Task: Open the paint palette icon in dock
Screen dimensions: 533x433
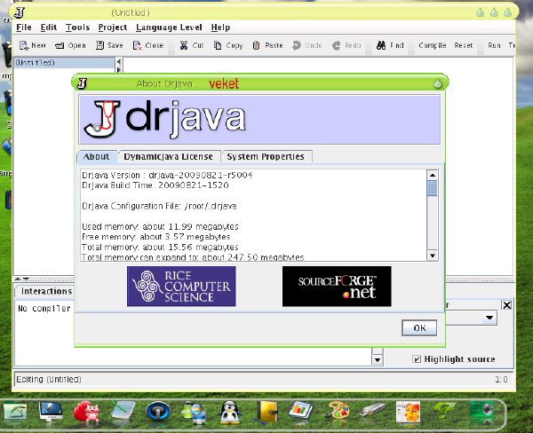Action: (x=337, y=412)
